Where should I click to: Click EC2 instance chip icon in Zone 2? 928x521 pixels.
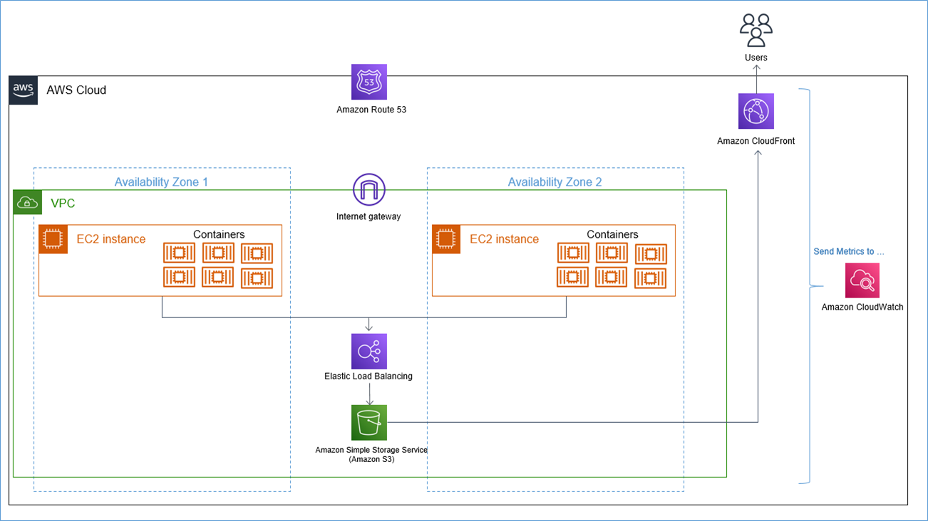point(446,239)
